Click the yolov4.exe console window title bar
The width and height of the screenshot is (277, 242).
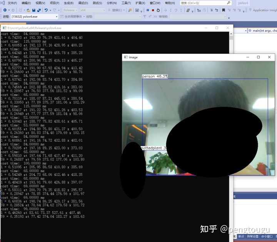coord(117,28)
